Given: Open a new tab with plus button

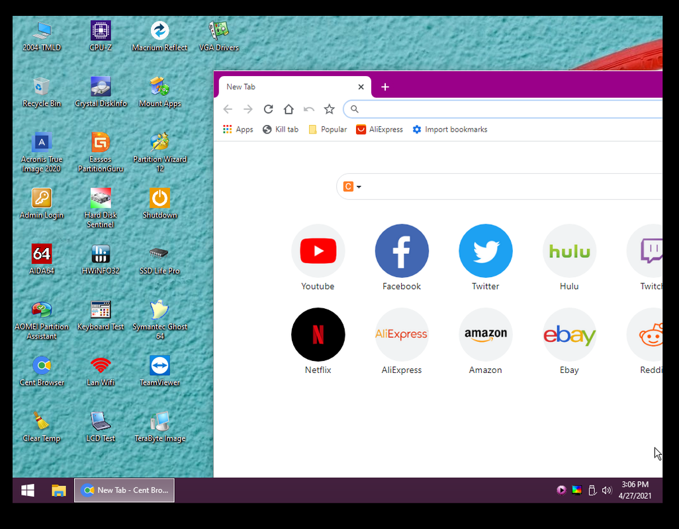Looking at the screenshot, I should click(385, 87).
